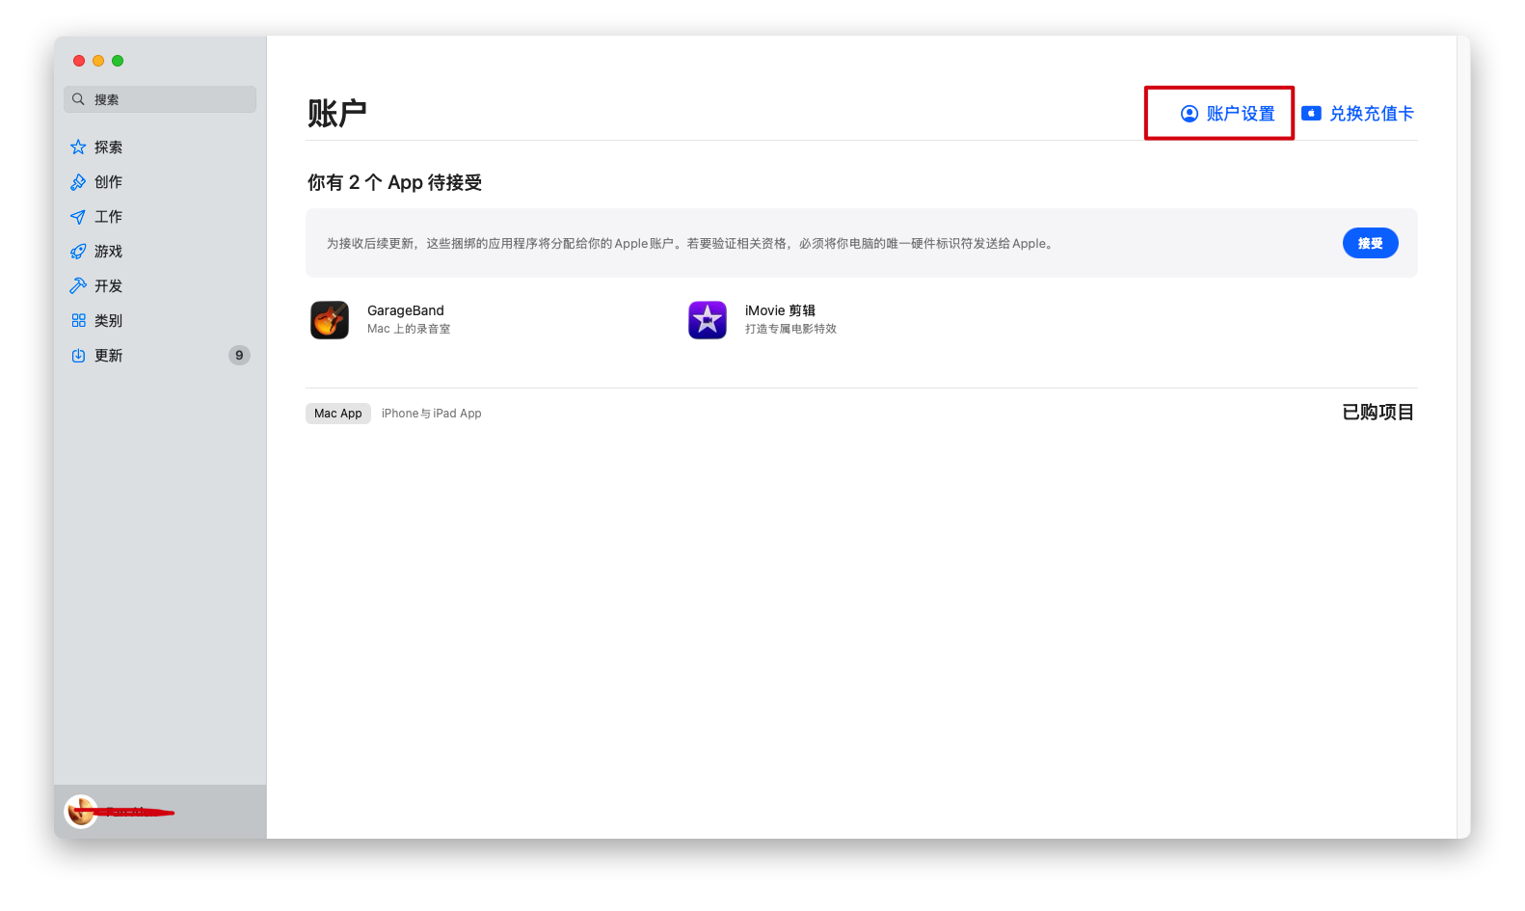Click the user avatar in the sidebar

click(x=81, y=812)
